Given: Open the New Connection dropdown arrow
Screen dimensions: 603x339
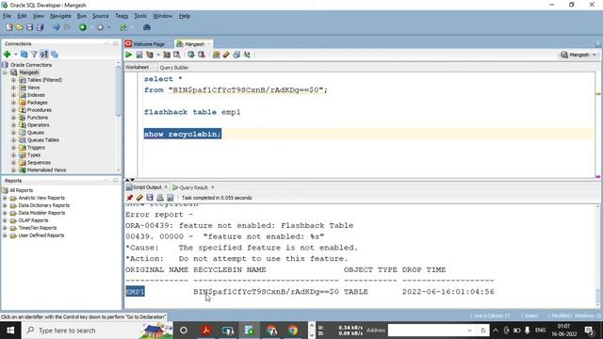Looking at the screenshot, I should tap(16, 55).
